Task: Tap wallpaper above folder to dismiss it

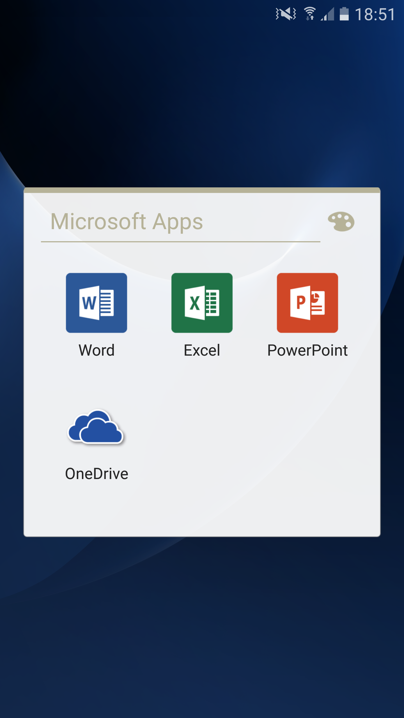Action: point(202,98)
